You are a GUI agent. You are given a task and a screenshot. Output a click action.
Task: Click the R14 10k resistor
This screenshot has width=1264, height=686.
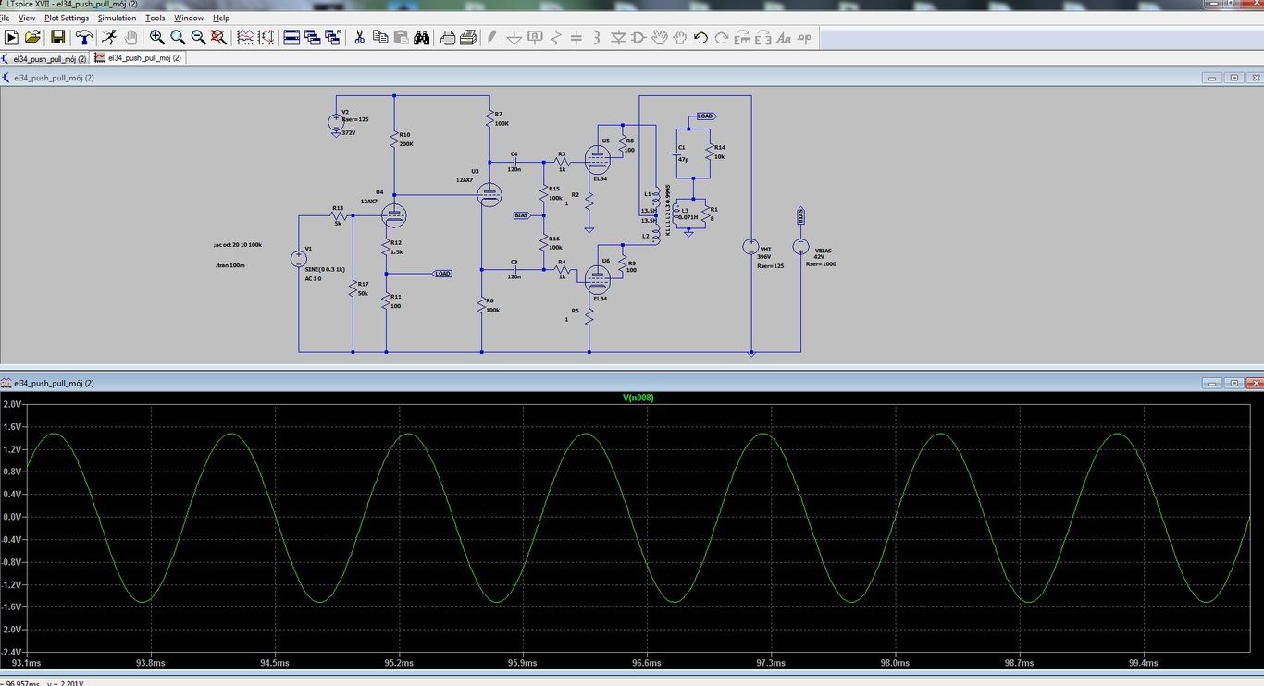709,152
